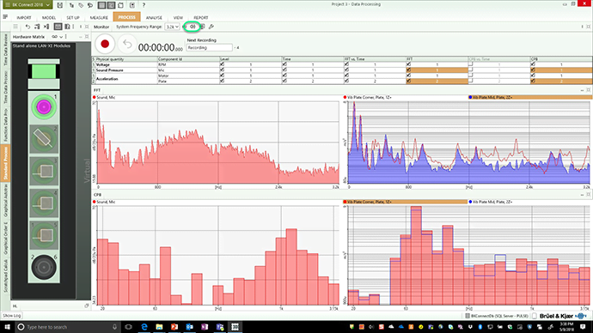The width and height of the screenshot is (593, 333).
Task: Select module 2 tachometer probe icon
Action: 44,139
